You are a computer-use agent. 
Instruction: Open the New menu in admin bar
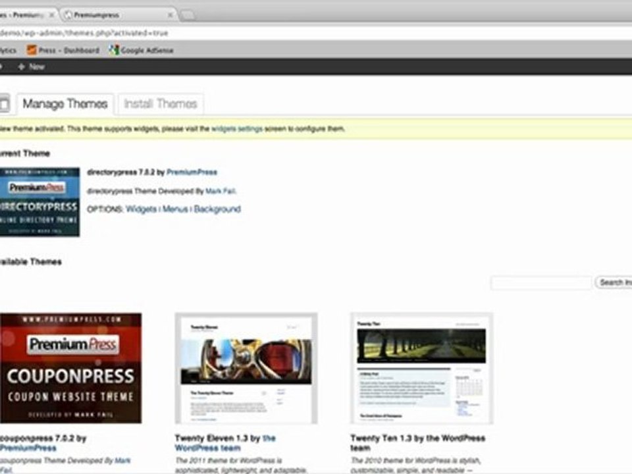coord(32,67)
